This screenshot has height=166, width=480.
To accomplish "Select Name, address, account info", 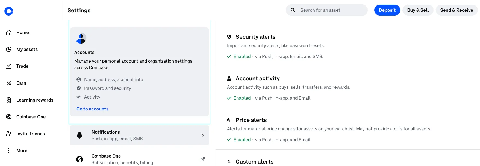I will point(114,79).
